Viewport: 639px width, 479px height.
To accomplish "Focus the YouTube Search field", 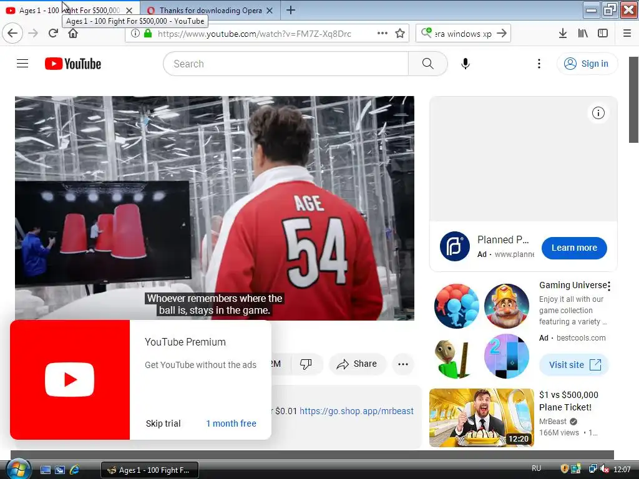I will [x=286, y=64].
